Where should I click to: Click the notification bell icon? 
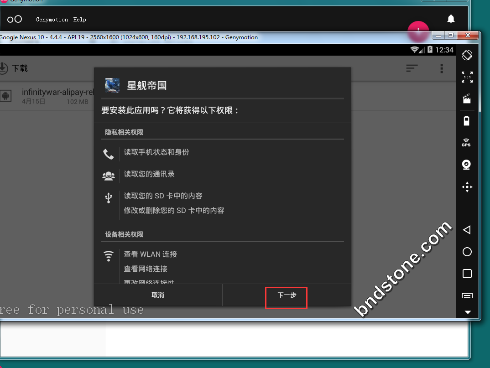pyautogui.click(x=451, y=19)
